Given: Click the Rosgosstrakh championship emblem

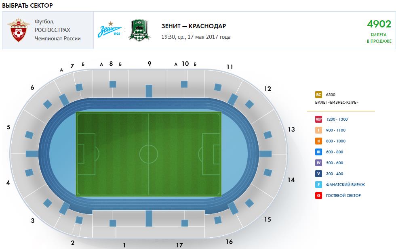Looking at the screenshot, I should coord(19,30).
